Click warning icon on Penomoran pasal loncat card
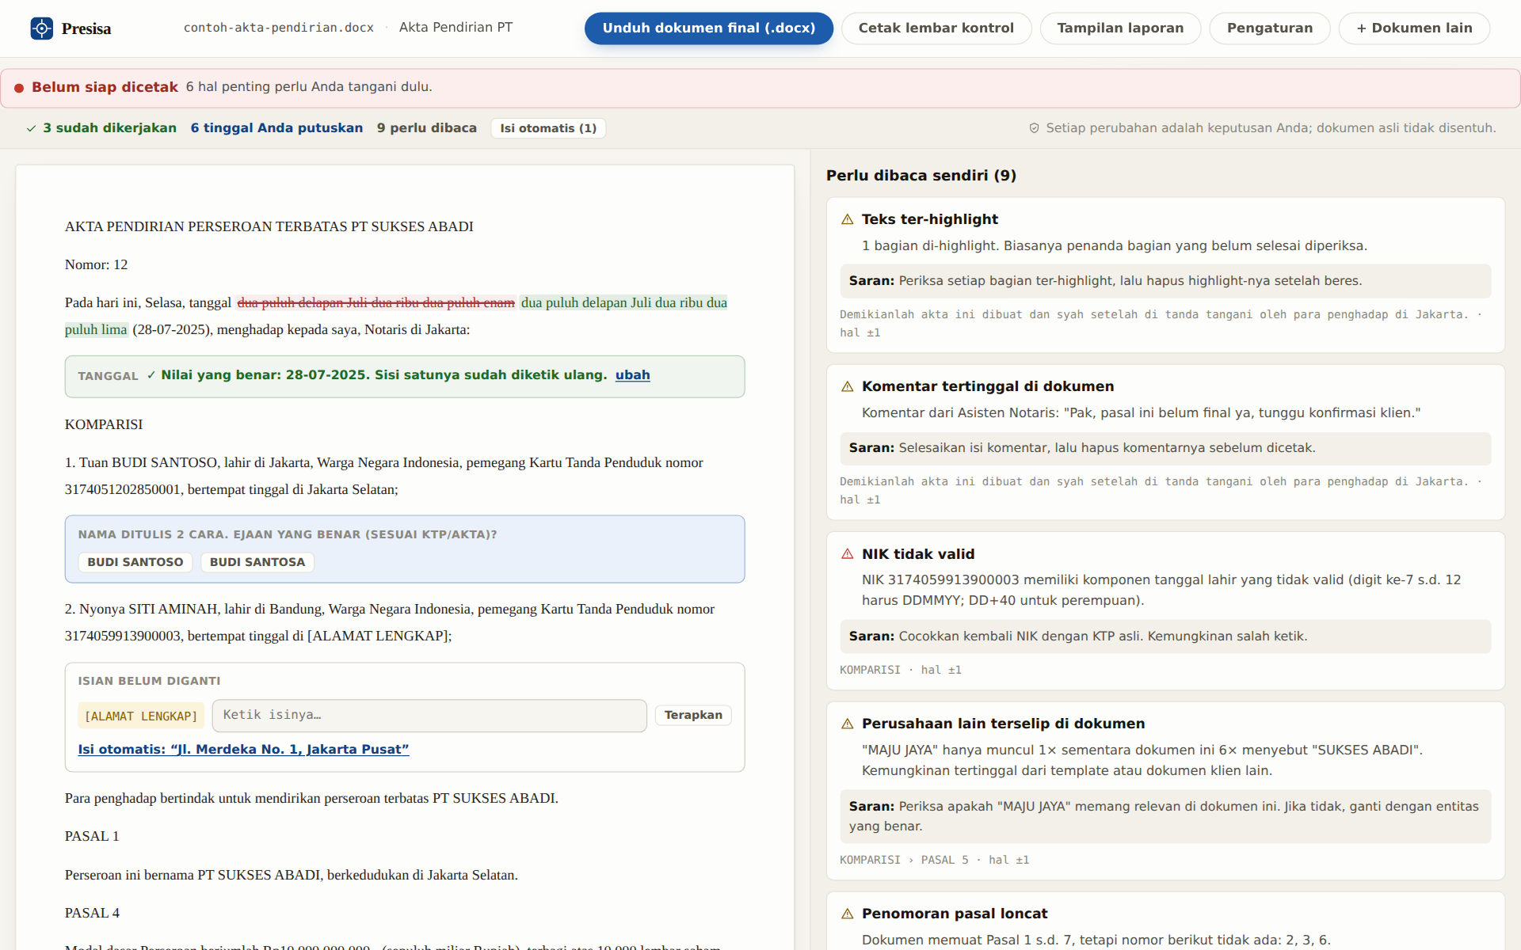 pyautogui.click(x=847, y=914)
